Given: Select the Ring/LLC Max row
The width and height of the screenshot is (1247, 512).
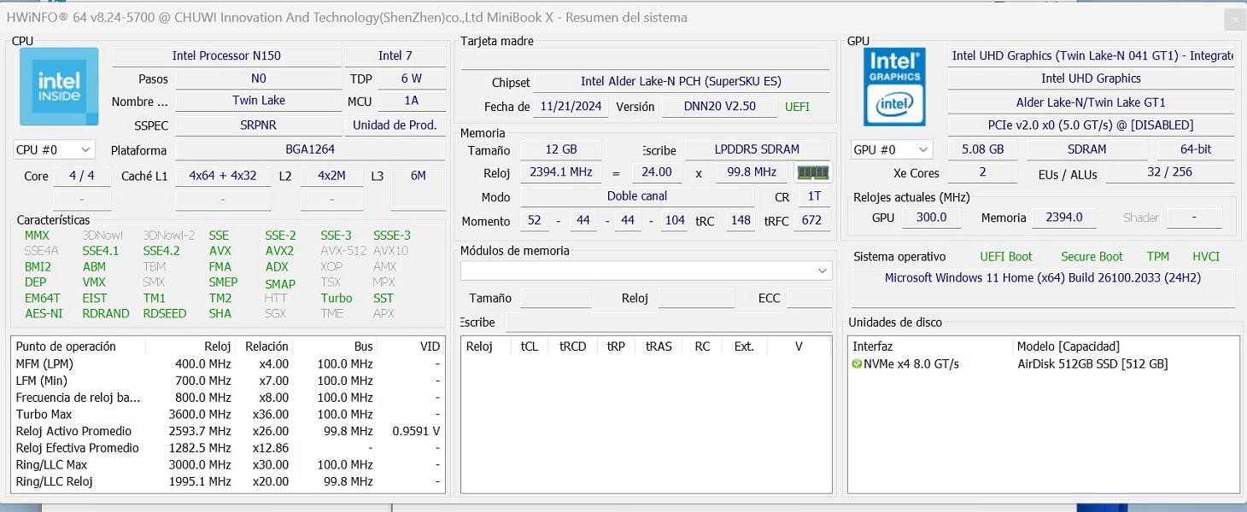Looking at the screenshot, I should [228, 465].
